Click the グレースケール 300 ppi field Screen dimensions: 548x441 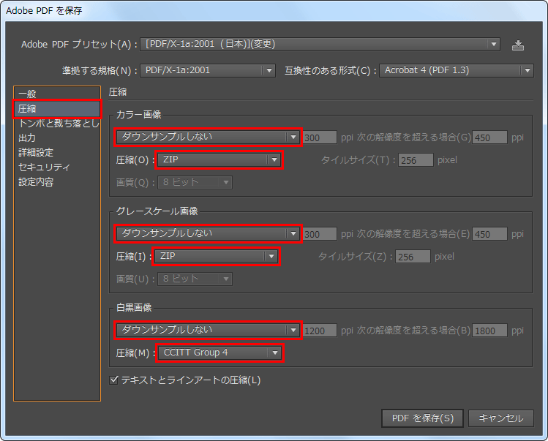coord(320,234)
